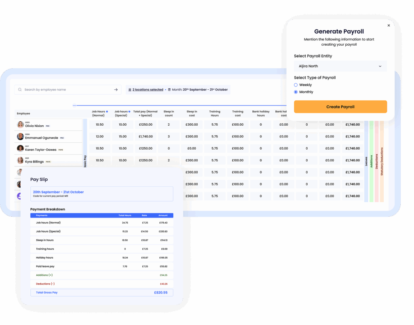
Task: Click Emmanuel Ogunwole's profile avatar
Action: [x=20, y=137]
